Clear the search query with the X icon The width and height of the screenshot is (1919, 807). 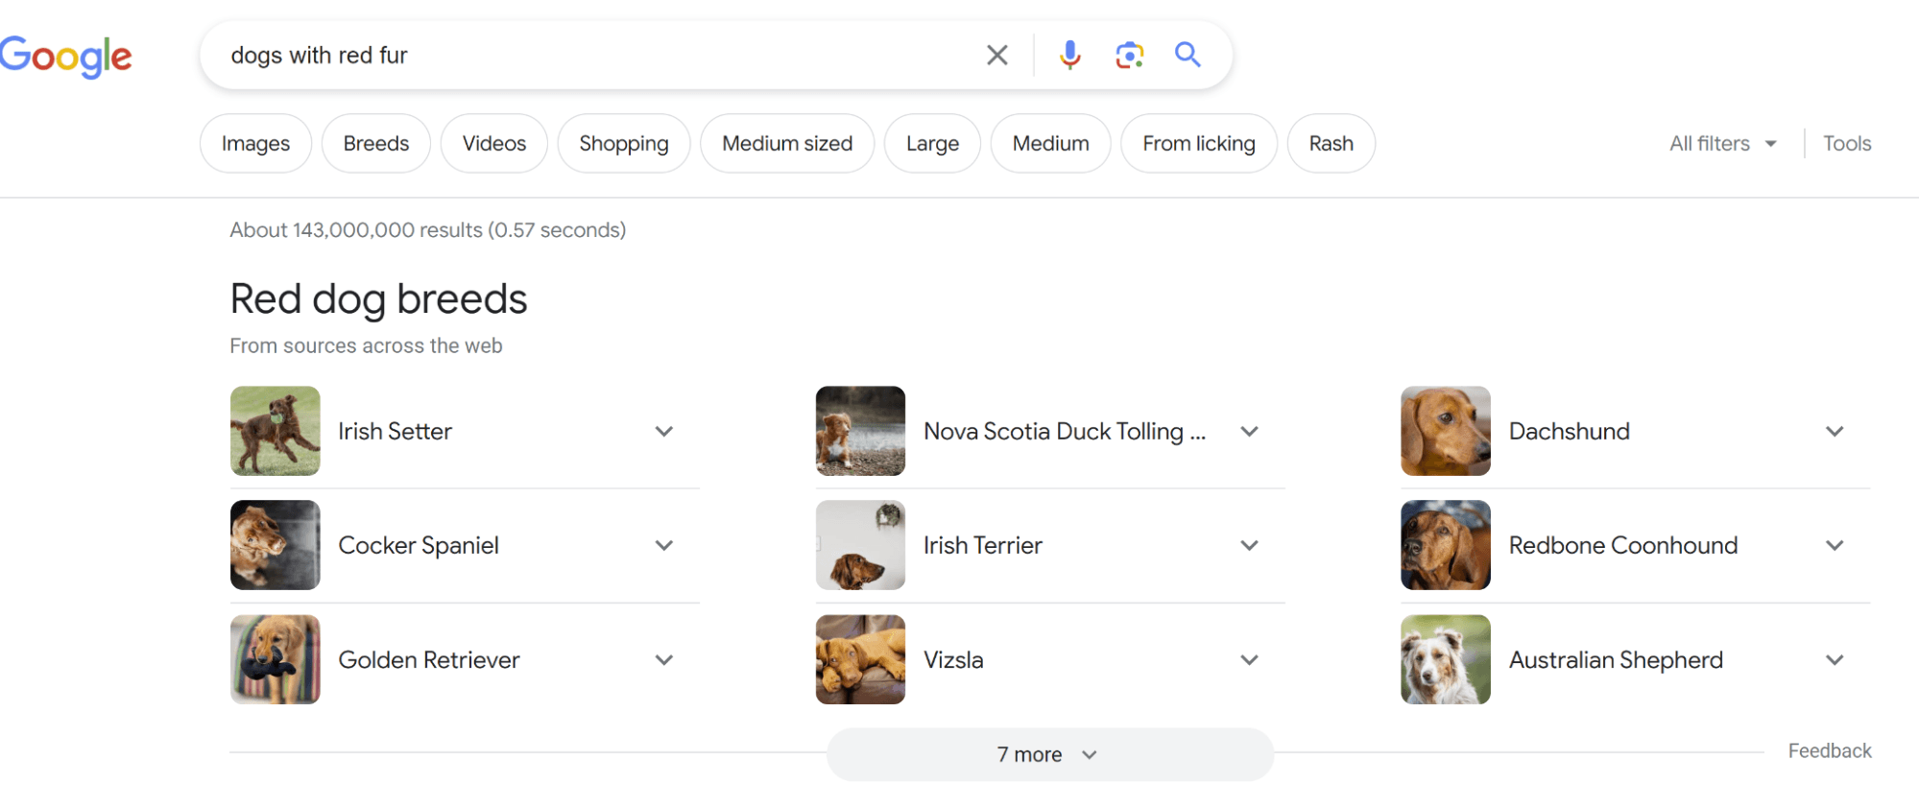[996, 55]
